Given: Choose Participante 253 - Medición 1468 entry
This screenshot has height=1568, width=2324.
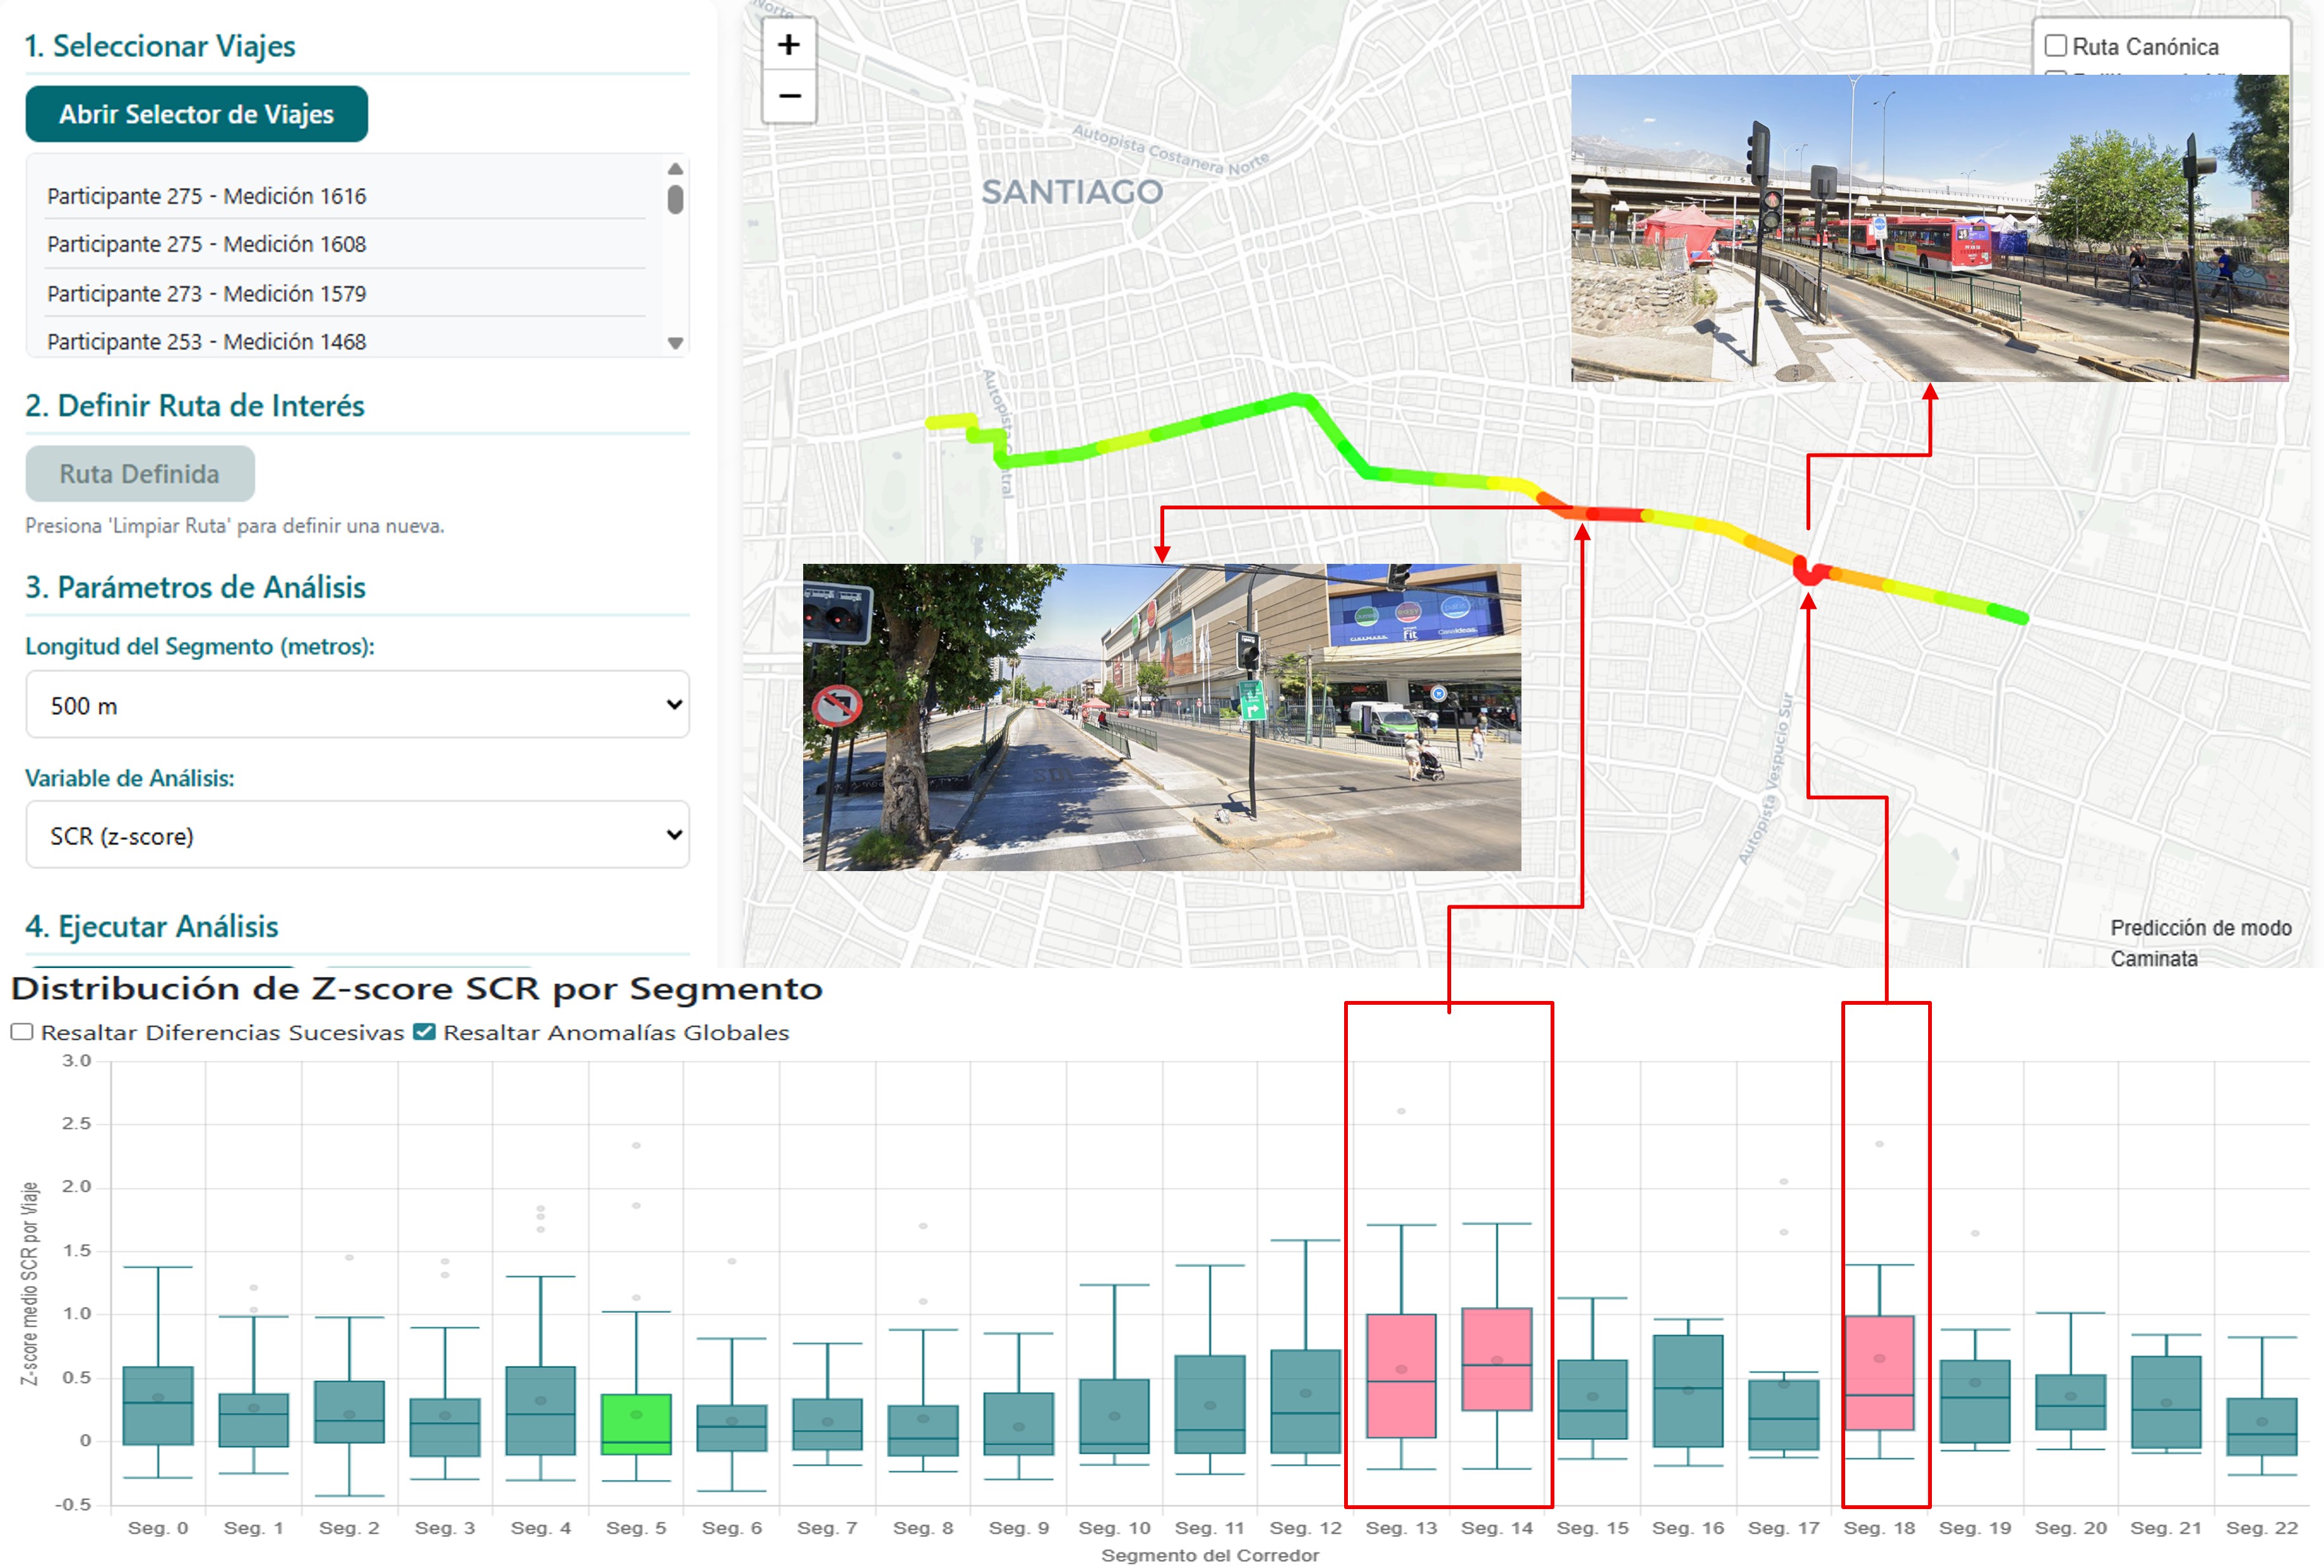Looking at the screenshot, I should [207, 341].
